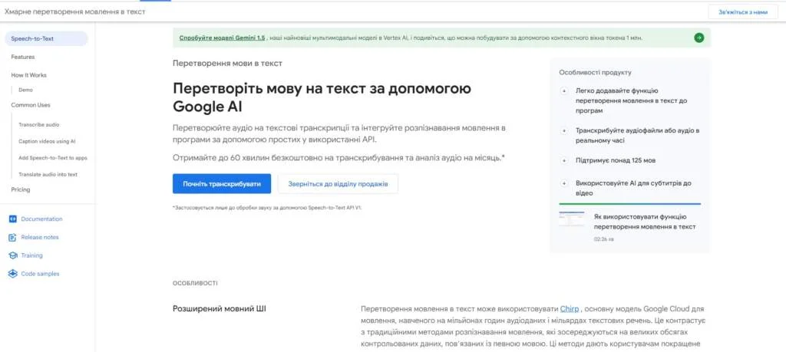Click 'Підтримує понад 125 мов' text

pyautogui.click(x=616, y=161)
